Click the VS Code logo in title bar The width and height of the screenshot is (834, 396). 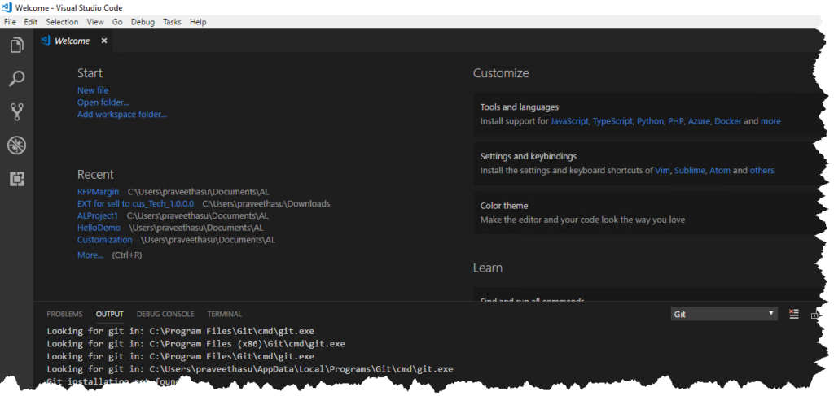tap(7, 7)
